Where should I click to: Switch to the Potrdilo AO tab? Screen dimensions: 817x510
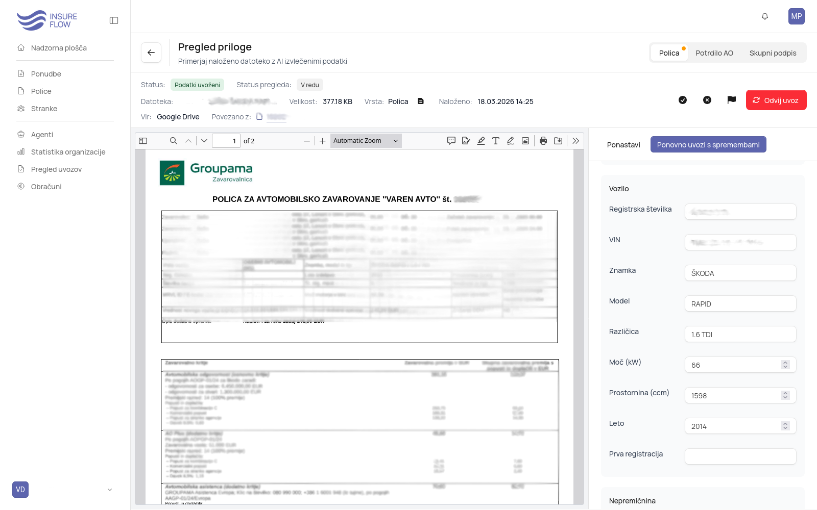pyautogui.click(x=714, y=53)
